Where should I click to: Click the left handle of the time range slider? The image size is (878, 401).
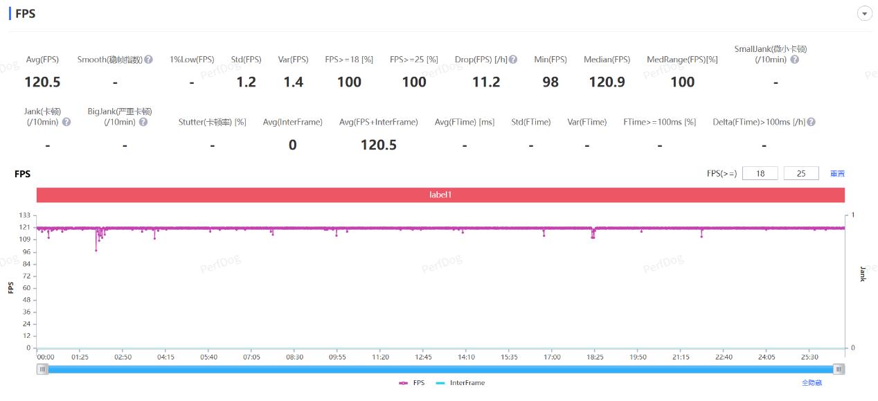click(43, 369)
